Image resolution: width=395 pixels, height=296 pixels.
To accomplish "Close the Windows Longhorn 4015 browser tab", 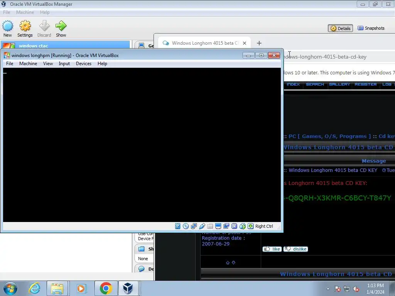I will 244,43.
